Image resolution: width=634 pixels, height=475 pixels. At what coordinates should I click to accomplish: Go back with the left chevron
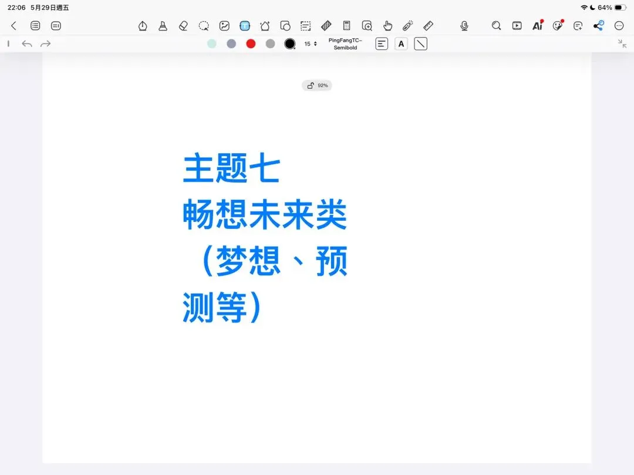(14, 26)
